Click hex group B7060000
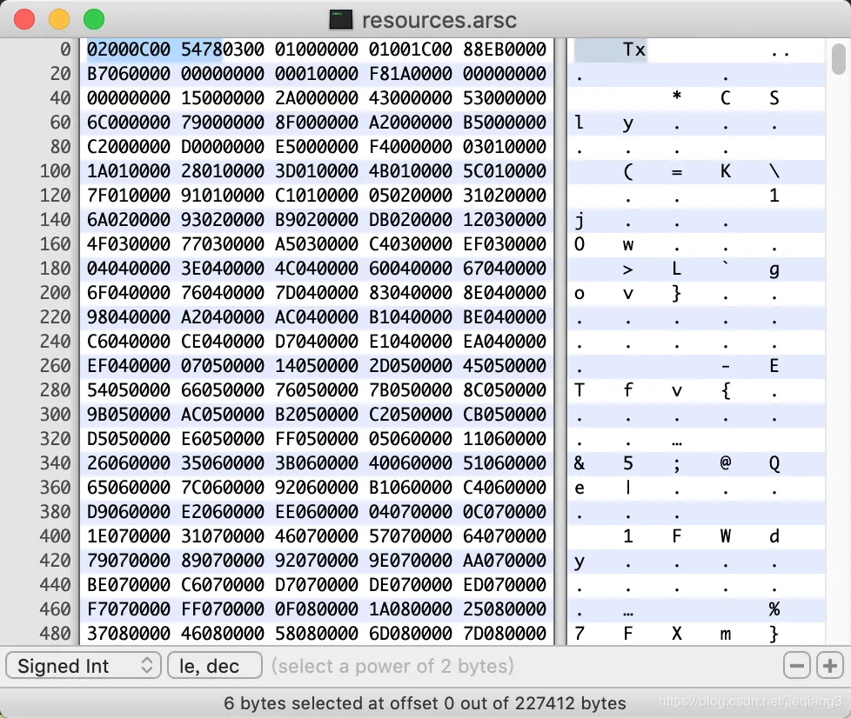Screen dimensions: 851x718 (129, 74)
